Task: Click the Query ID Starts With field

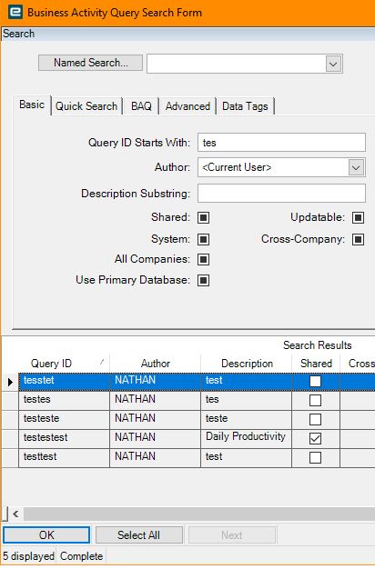Action: (x=281, y=142)
